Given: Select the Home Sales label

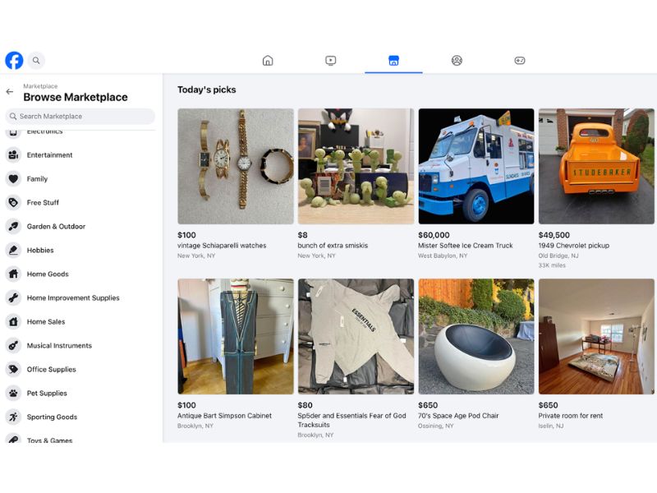Looking at the screenshot, I should (46, 322).
